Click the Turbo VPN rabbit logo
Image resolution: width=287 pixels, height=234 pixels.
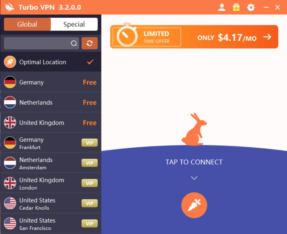[9, 7]
